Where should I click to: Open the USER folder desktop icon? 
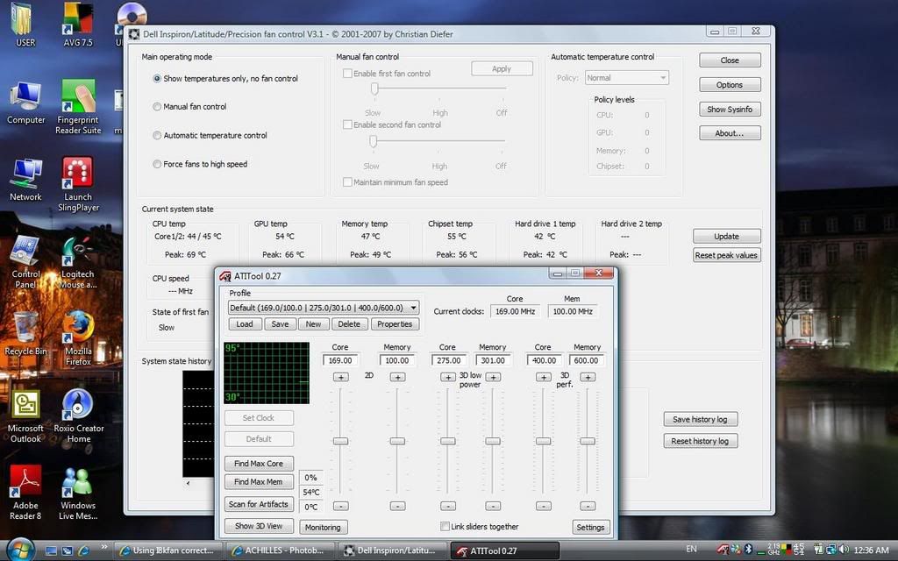click(25, 24)
